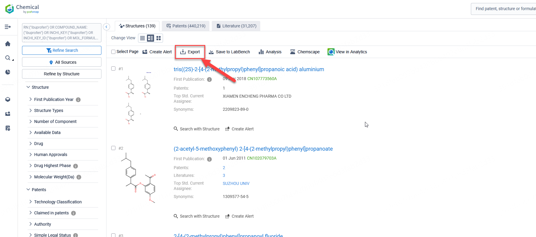Expand the Molecular Weight(Da) filter

(54, 177)
